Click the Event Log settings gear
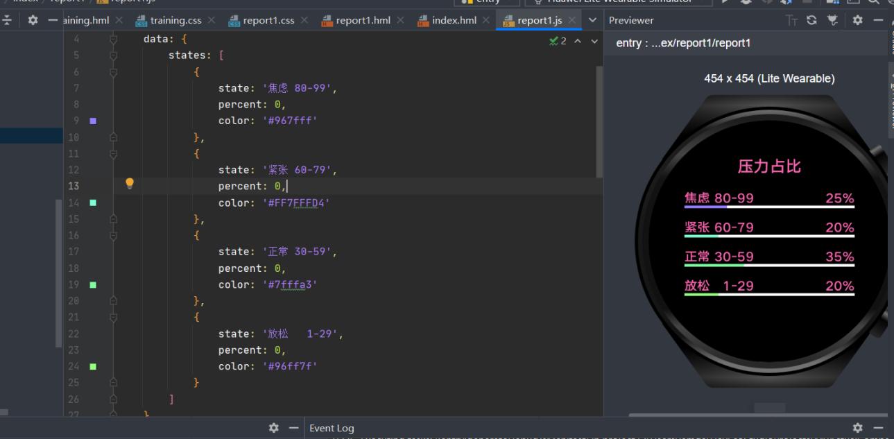894x439 pixels. pos(858,428)
